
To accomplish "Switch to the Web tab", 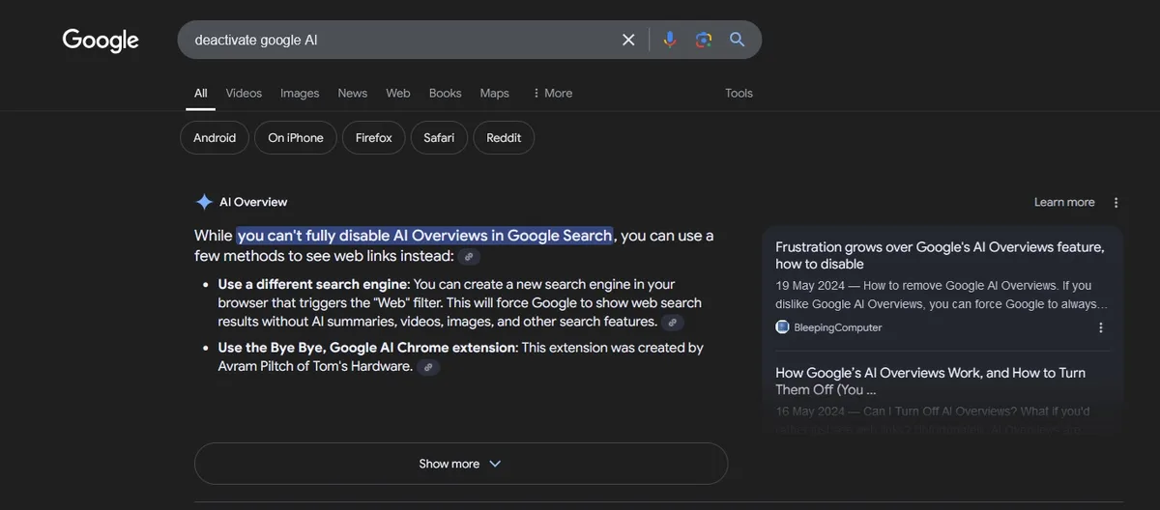I will 398,94.
